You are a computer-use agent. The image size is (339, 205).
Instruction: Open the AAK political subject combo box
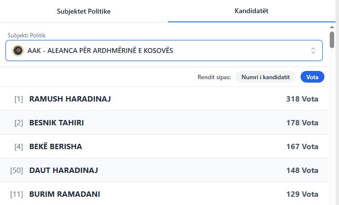click(x=164, y=51)
